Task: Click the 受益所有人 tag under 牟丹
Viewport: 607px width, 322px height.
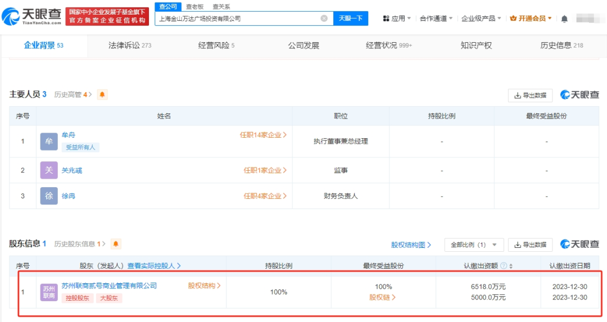Action: pos(80,147)
